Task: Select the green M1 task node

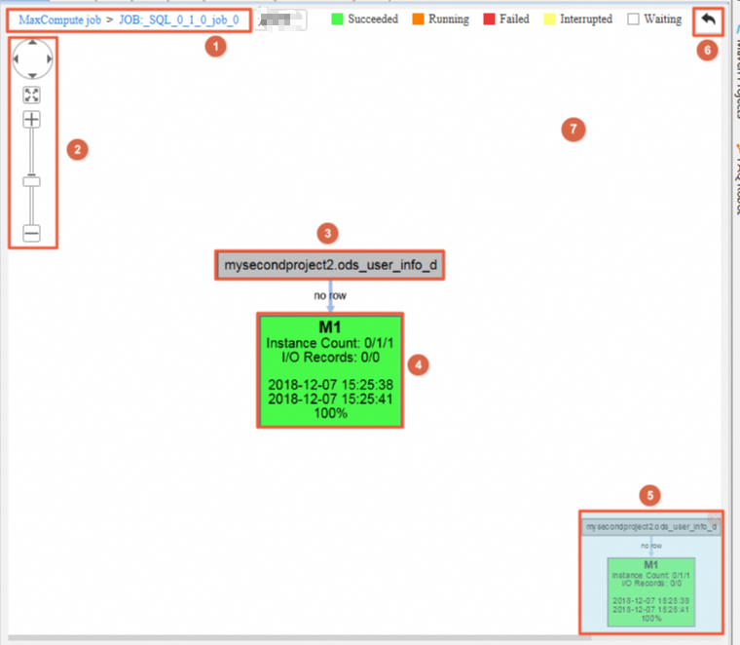Action: (330, 370)
